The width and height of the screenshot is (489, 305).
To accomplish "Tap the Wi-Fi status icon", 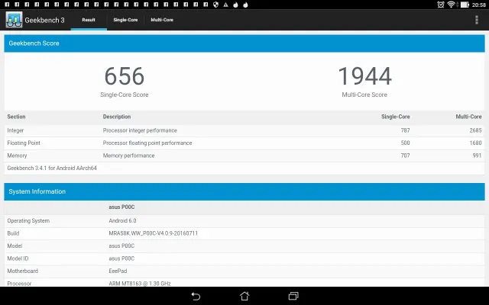I will [x=451, y=5].
